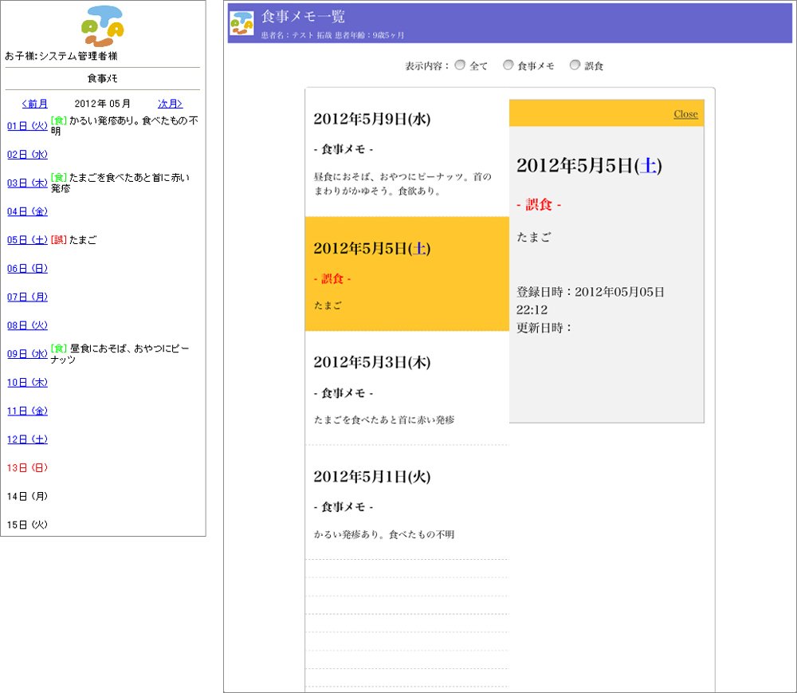
Task: Click たまご text in detail panel
Action: click(x=534, y=237)
